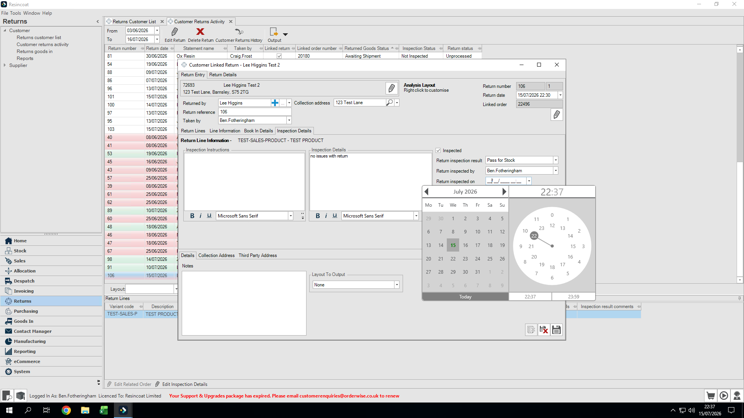Toggle Underline in Inspection Instructions editor
Image resolution: width=744 pixels, height=418 pixels.
209,216
